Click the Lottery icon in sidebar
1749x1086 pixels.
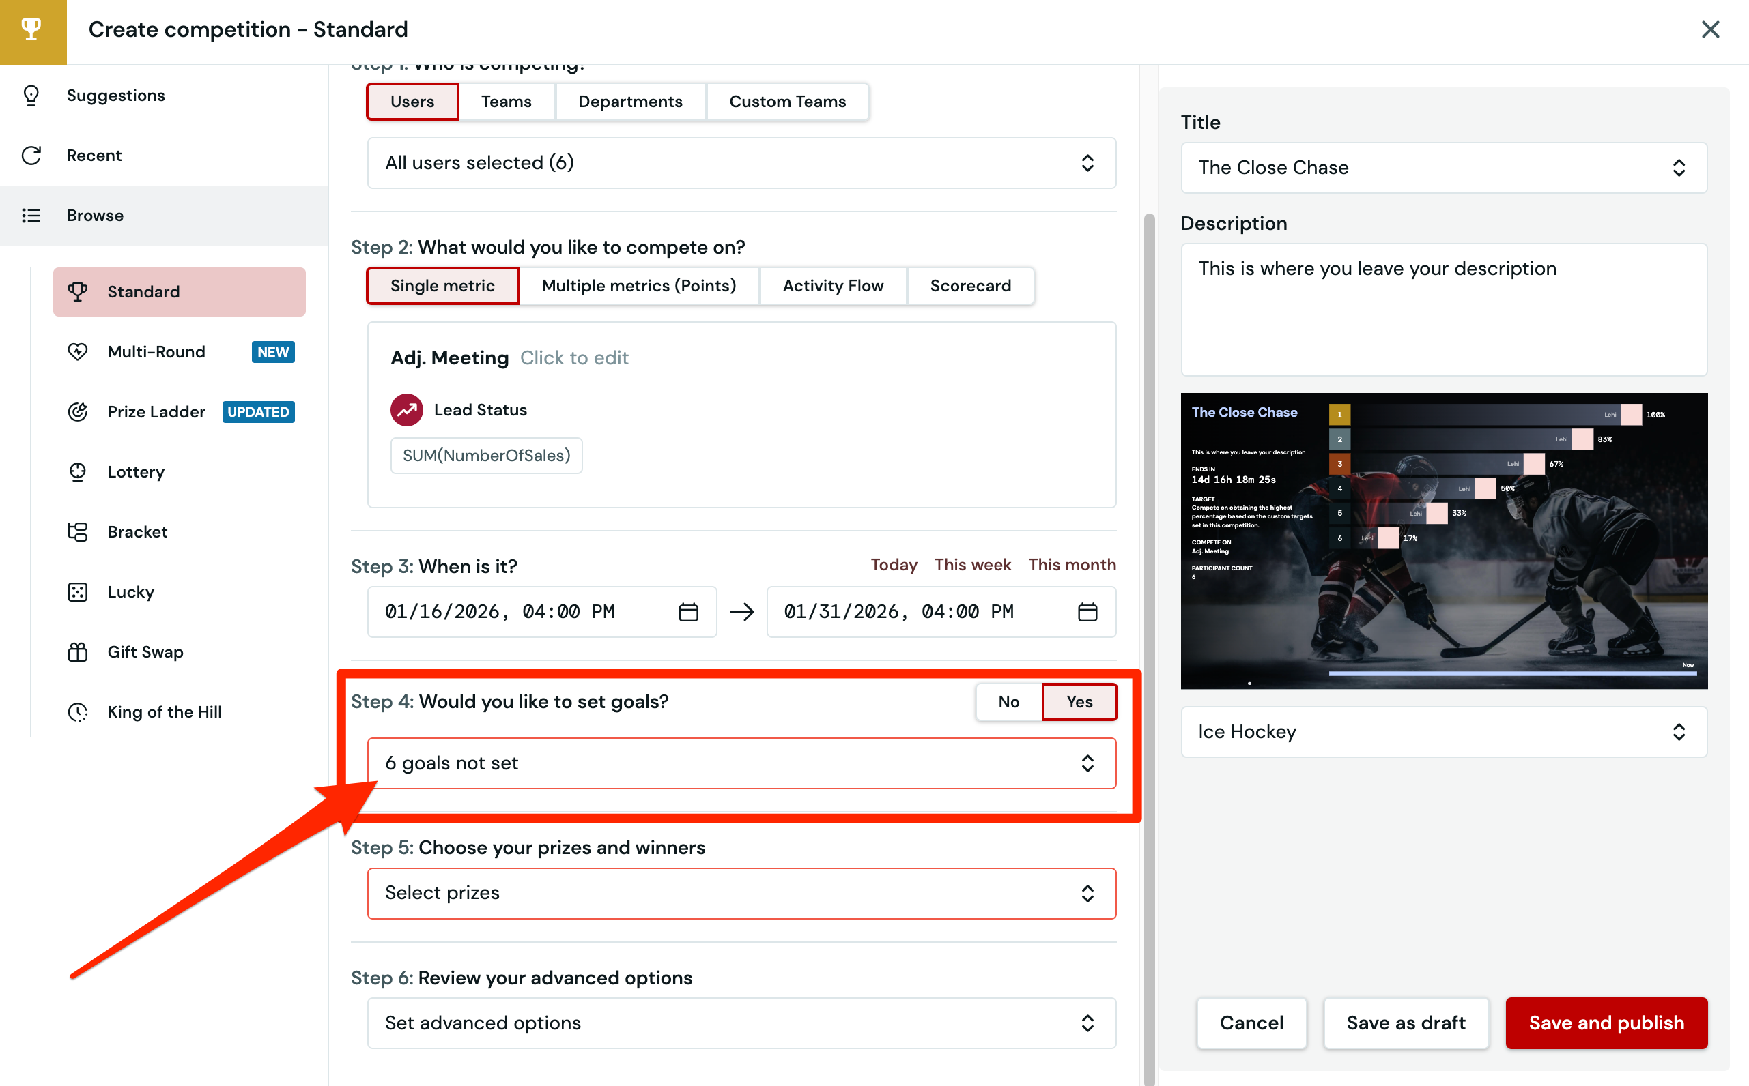78,472
